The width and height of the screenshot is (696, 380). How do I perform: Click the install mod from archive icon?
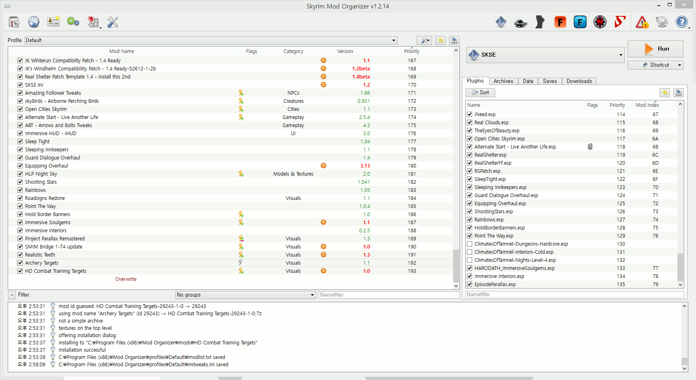point(14,22)
